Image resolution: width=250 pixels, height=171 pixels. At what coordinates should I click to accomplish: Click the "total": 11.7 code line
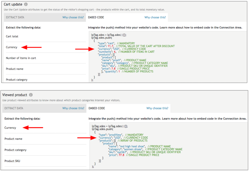pyautogui.click(x=136, y=46)
